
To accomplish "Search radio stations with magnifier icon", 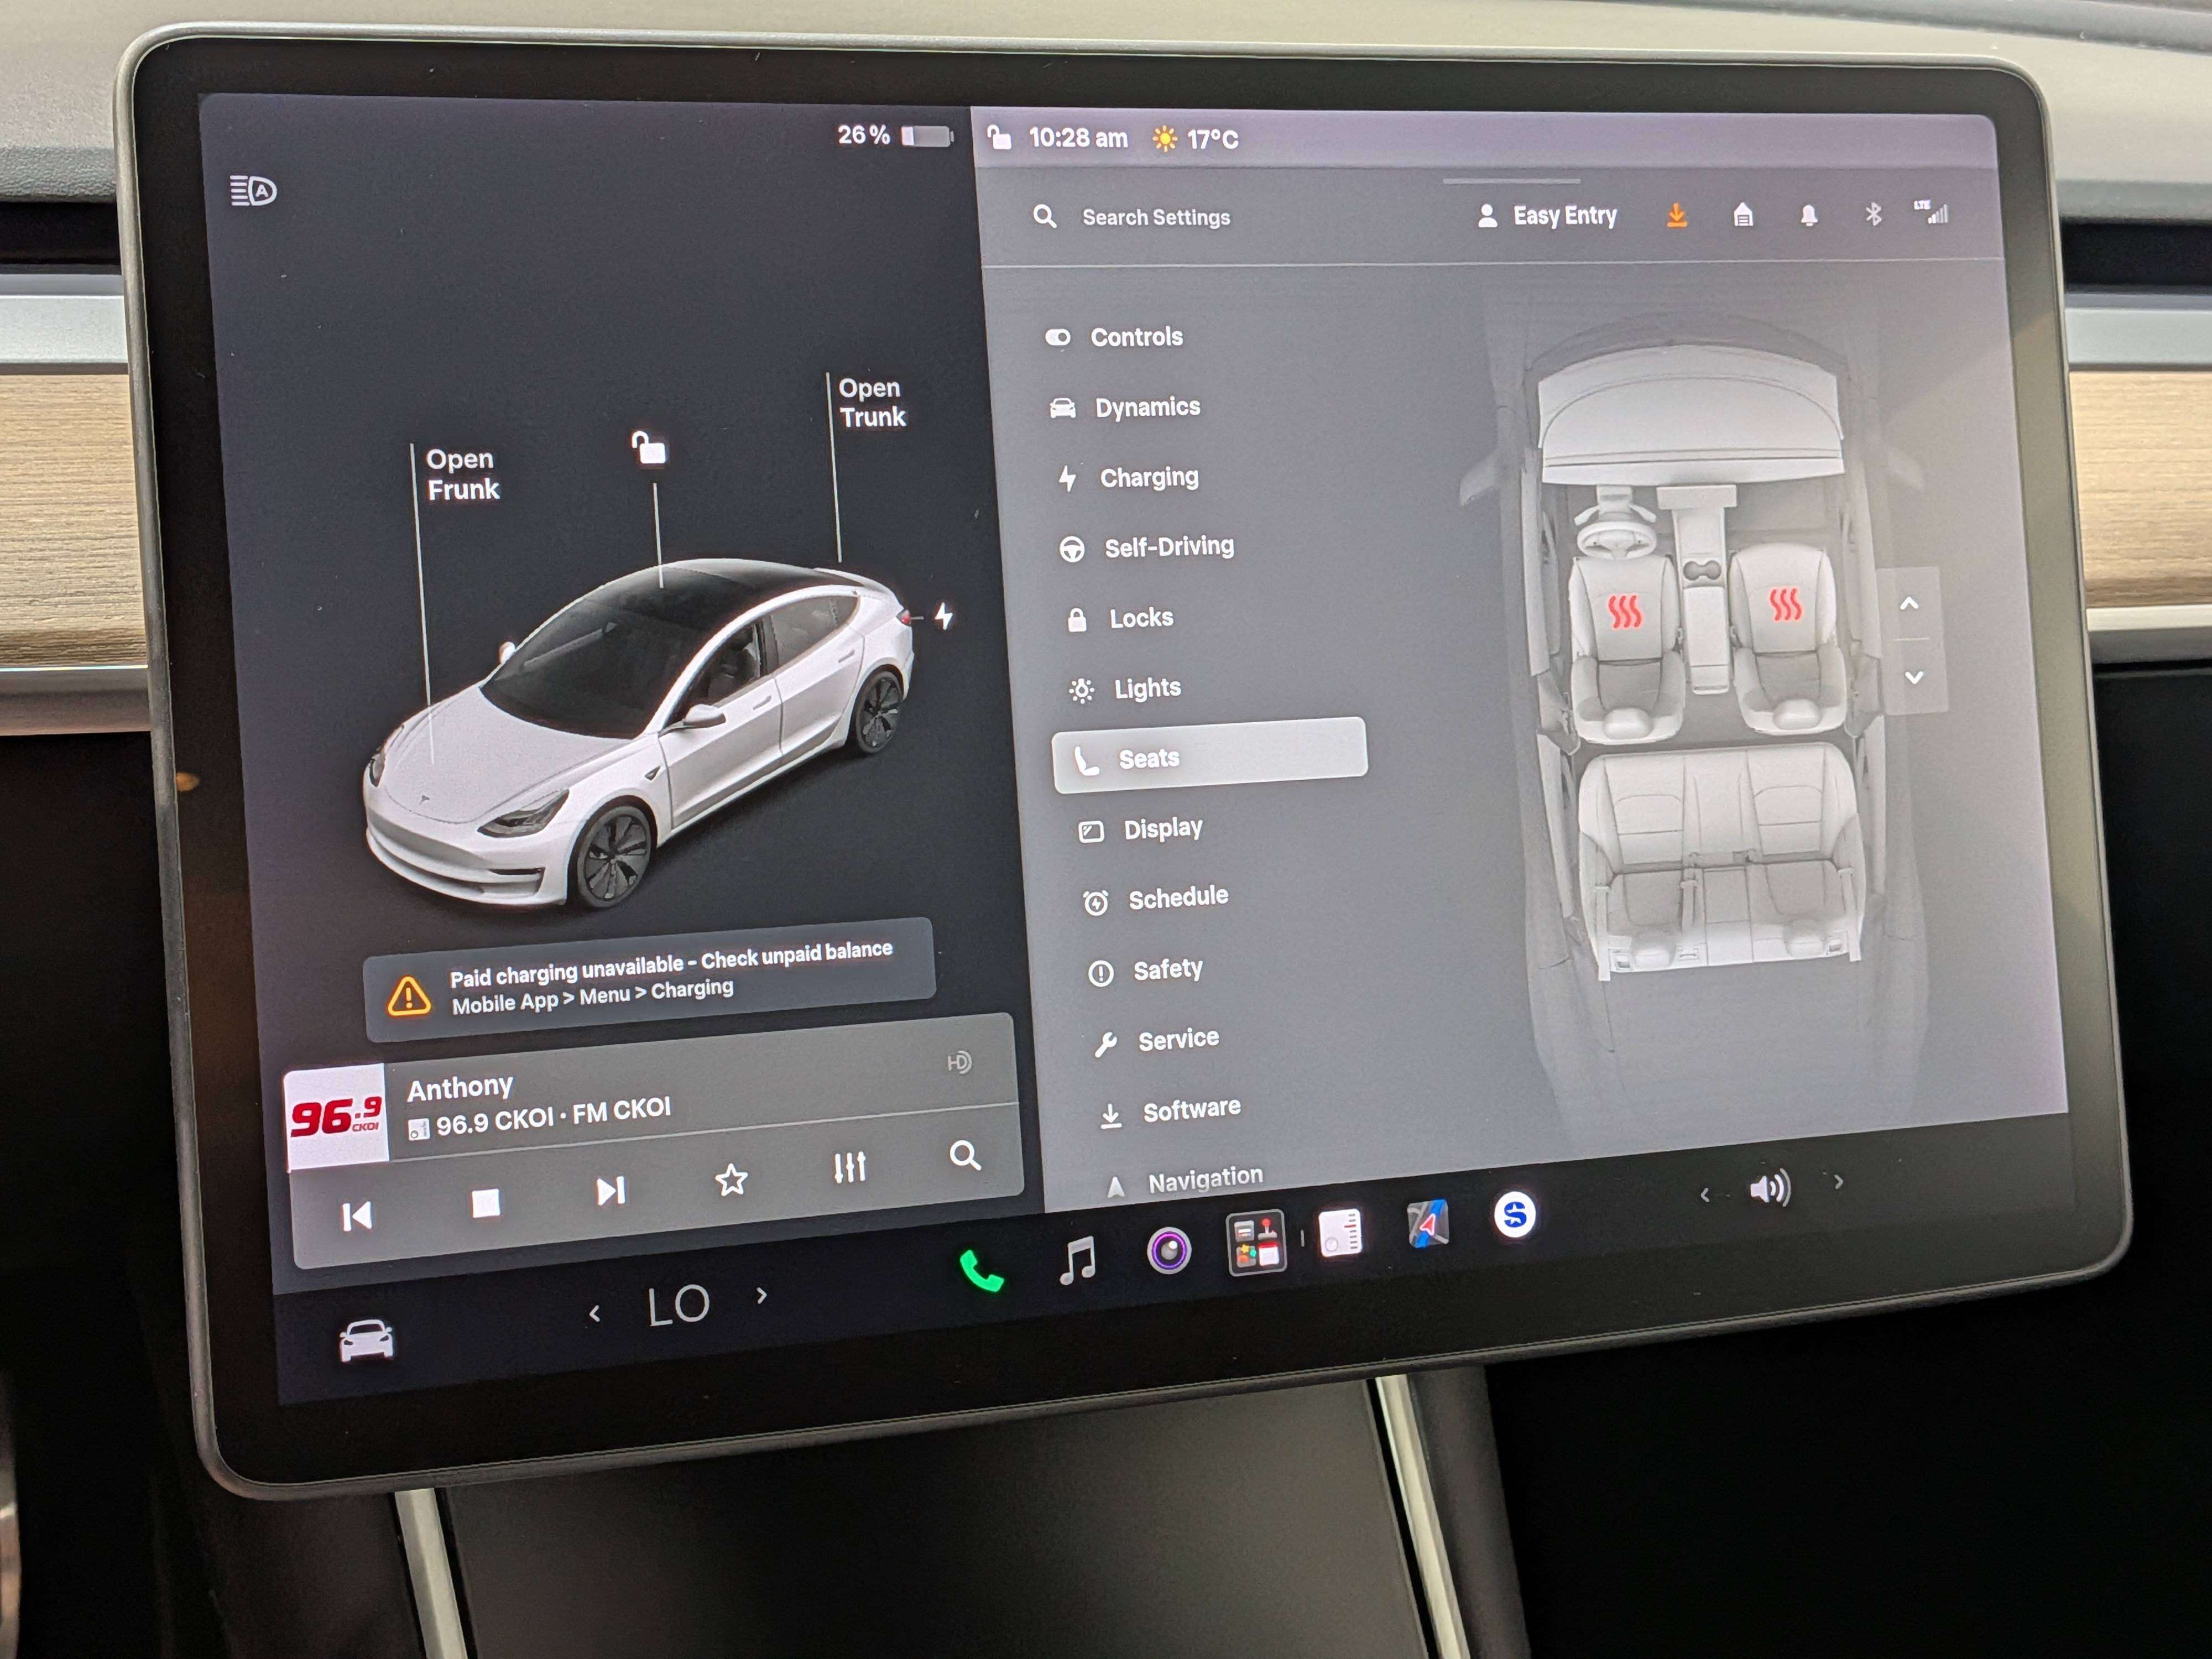I will click(x=964, y=1156).
